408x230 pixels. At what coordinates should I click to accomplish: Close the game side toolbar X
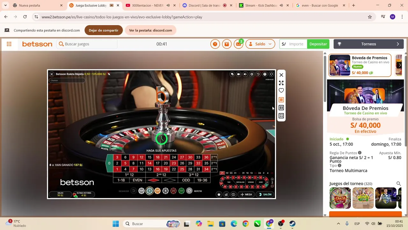point(281,75)
